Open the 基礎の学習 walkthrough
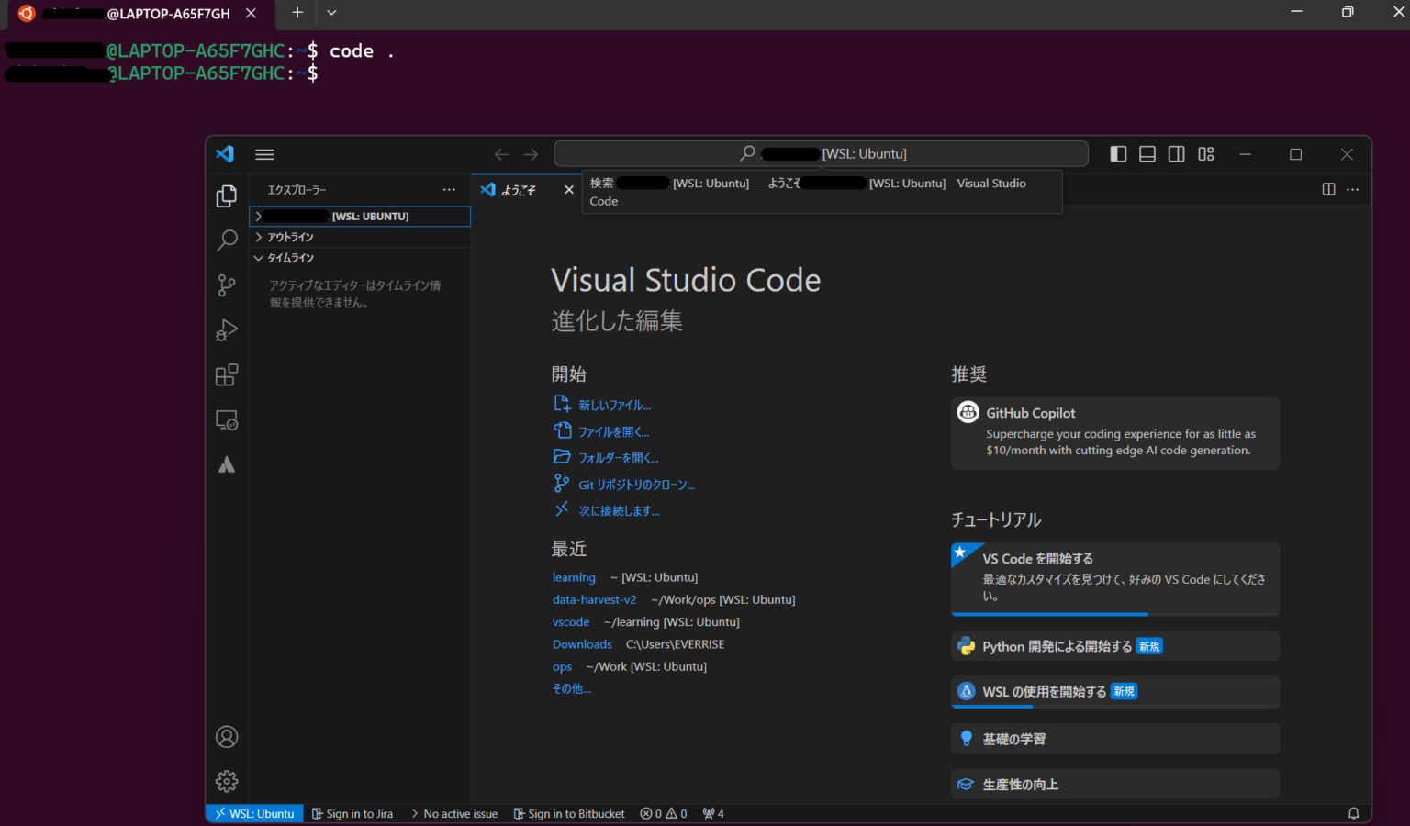This screenshot has width=1410, height=826. pyautogui.click(x=1115, y=739)
